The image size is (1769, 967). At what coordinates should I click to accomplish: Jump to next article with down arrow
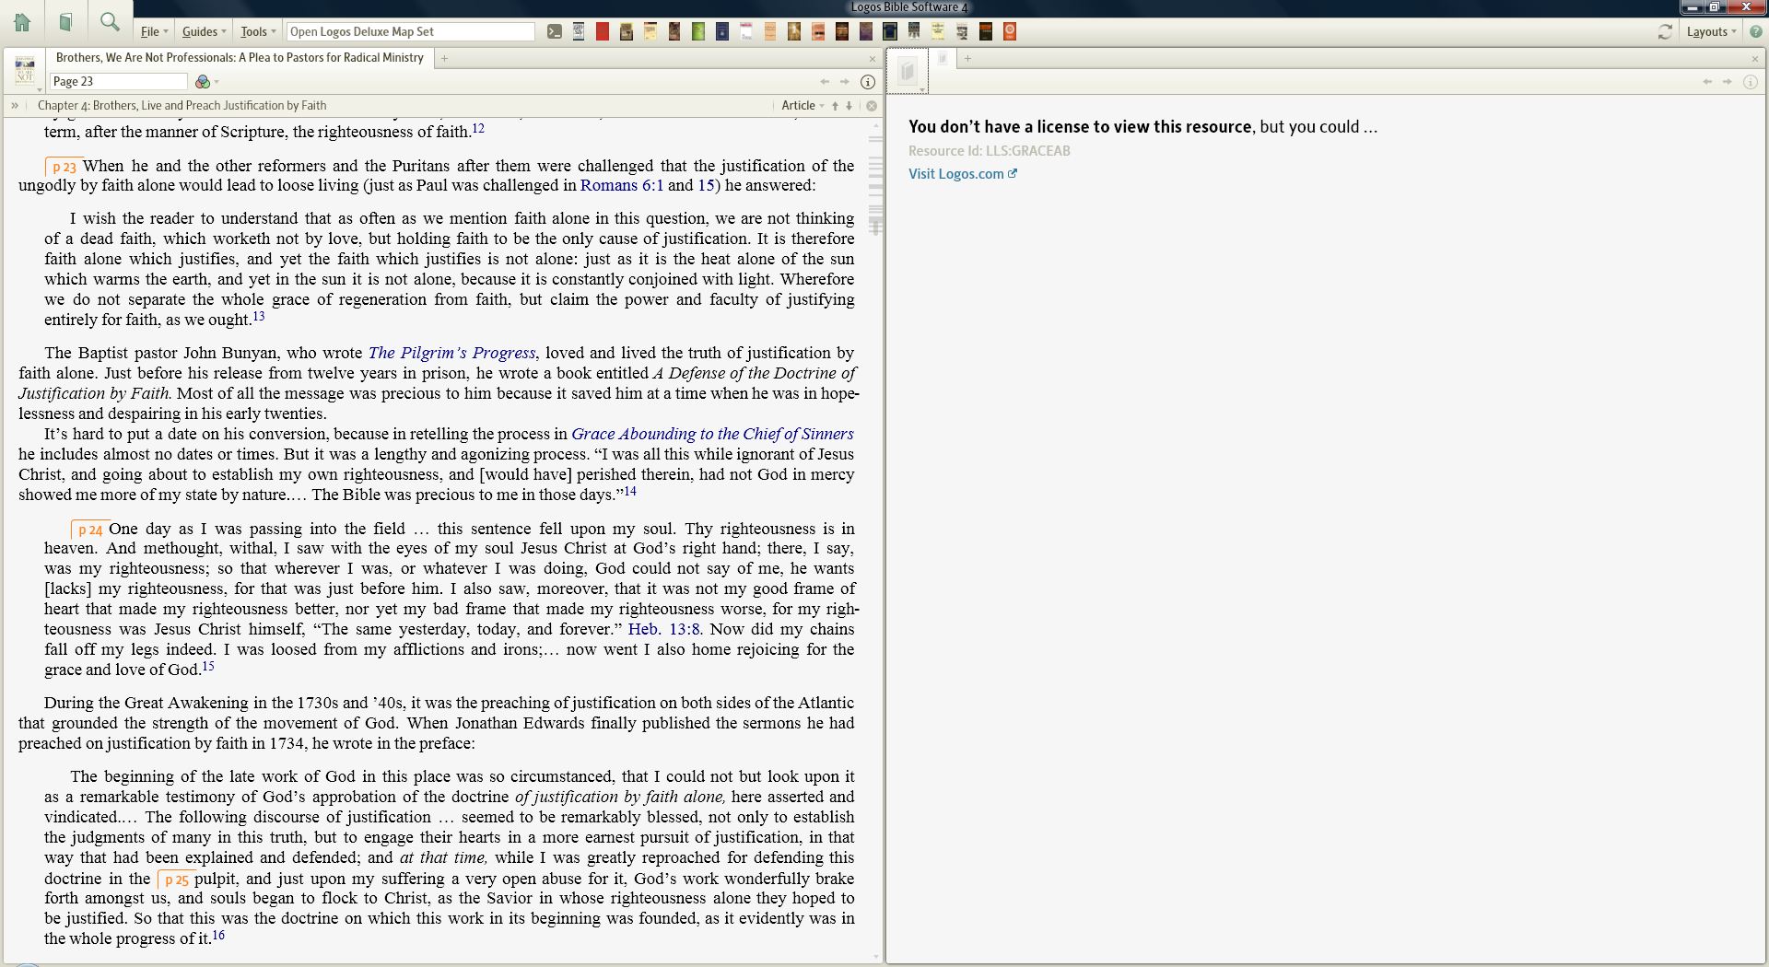(x=849, y=106)
